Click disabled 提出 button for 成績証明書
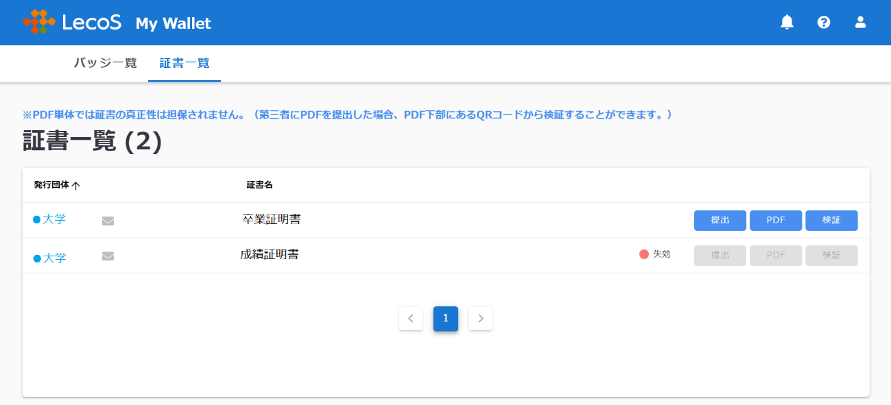The width and height of the screenshot is (891, 405). coord(720,256)
